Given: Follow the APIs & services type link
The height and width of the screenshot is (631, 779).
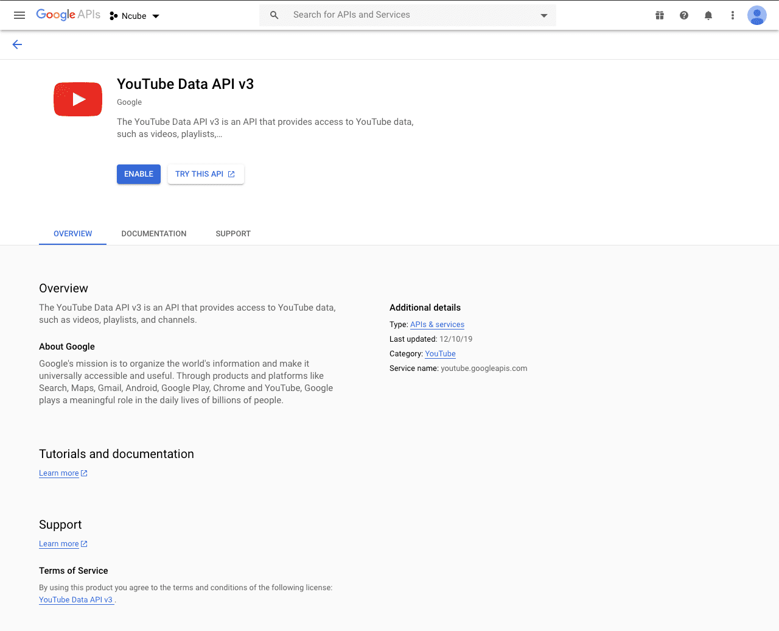Looking at the screenshot, I should click(437, 325).
